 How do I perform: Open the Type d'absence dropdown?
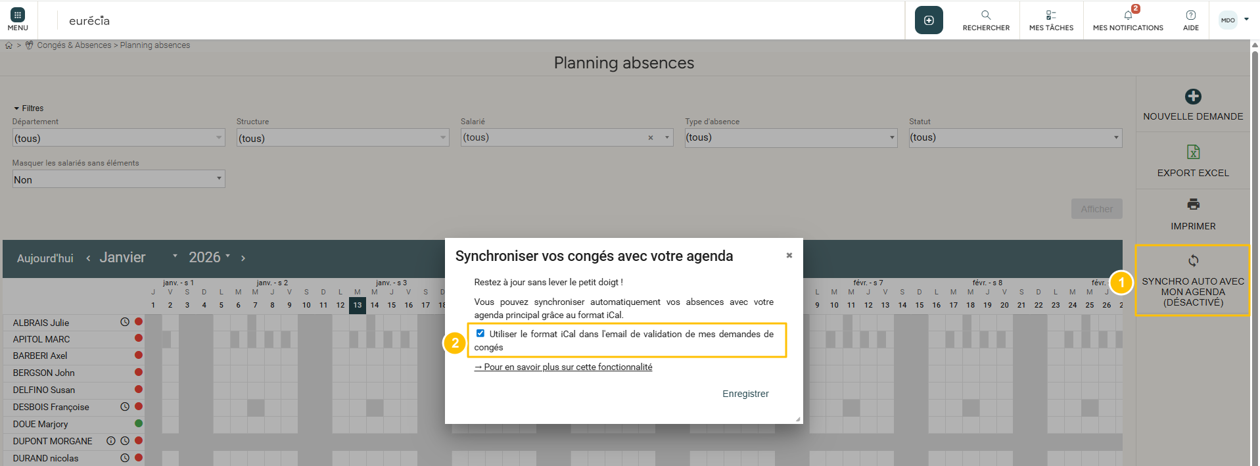[x=790, y=137]
